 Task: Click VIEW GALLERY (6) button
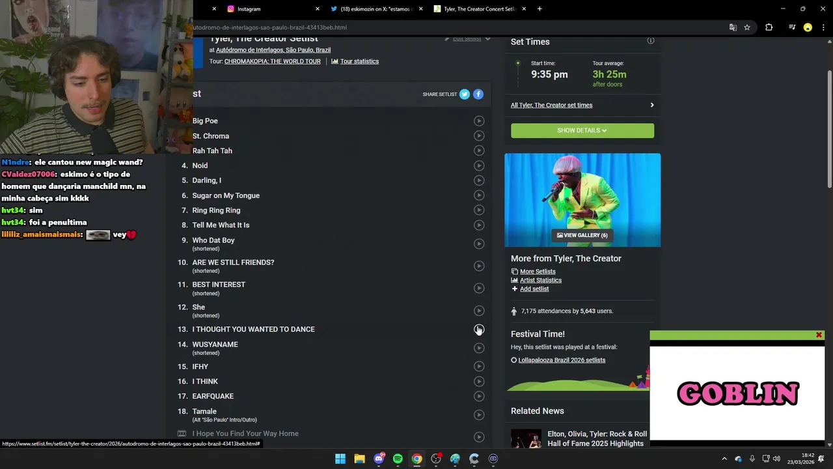click(582, 235)
